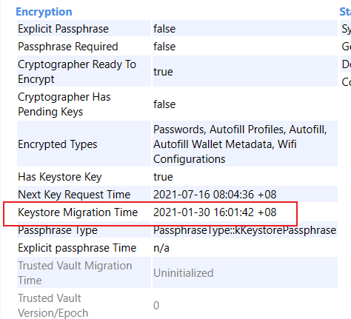Click the Passphrase Required false value

(164, 47)
